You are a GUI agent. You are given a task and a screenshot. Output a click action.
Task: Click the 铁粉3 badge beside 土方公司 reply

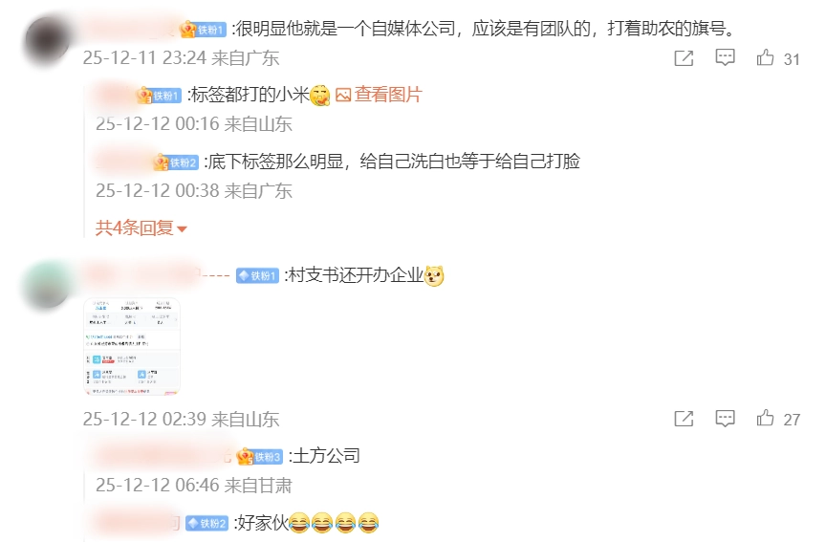[x=259, y=457]
